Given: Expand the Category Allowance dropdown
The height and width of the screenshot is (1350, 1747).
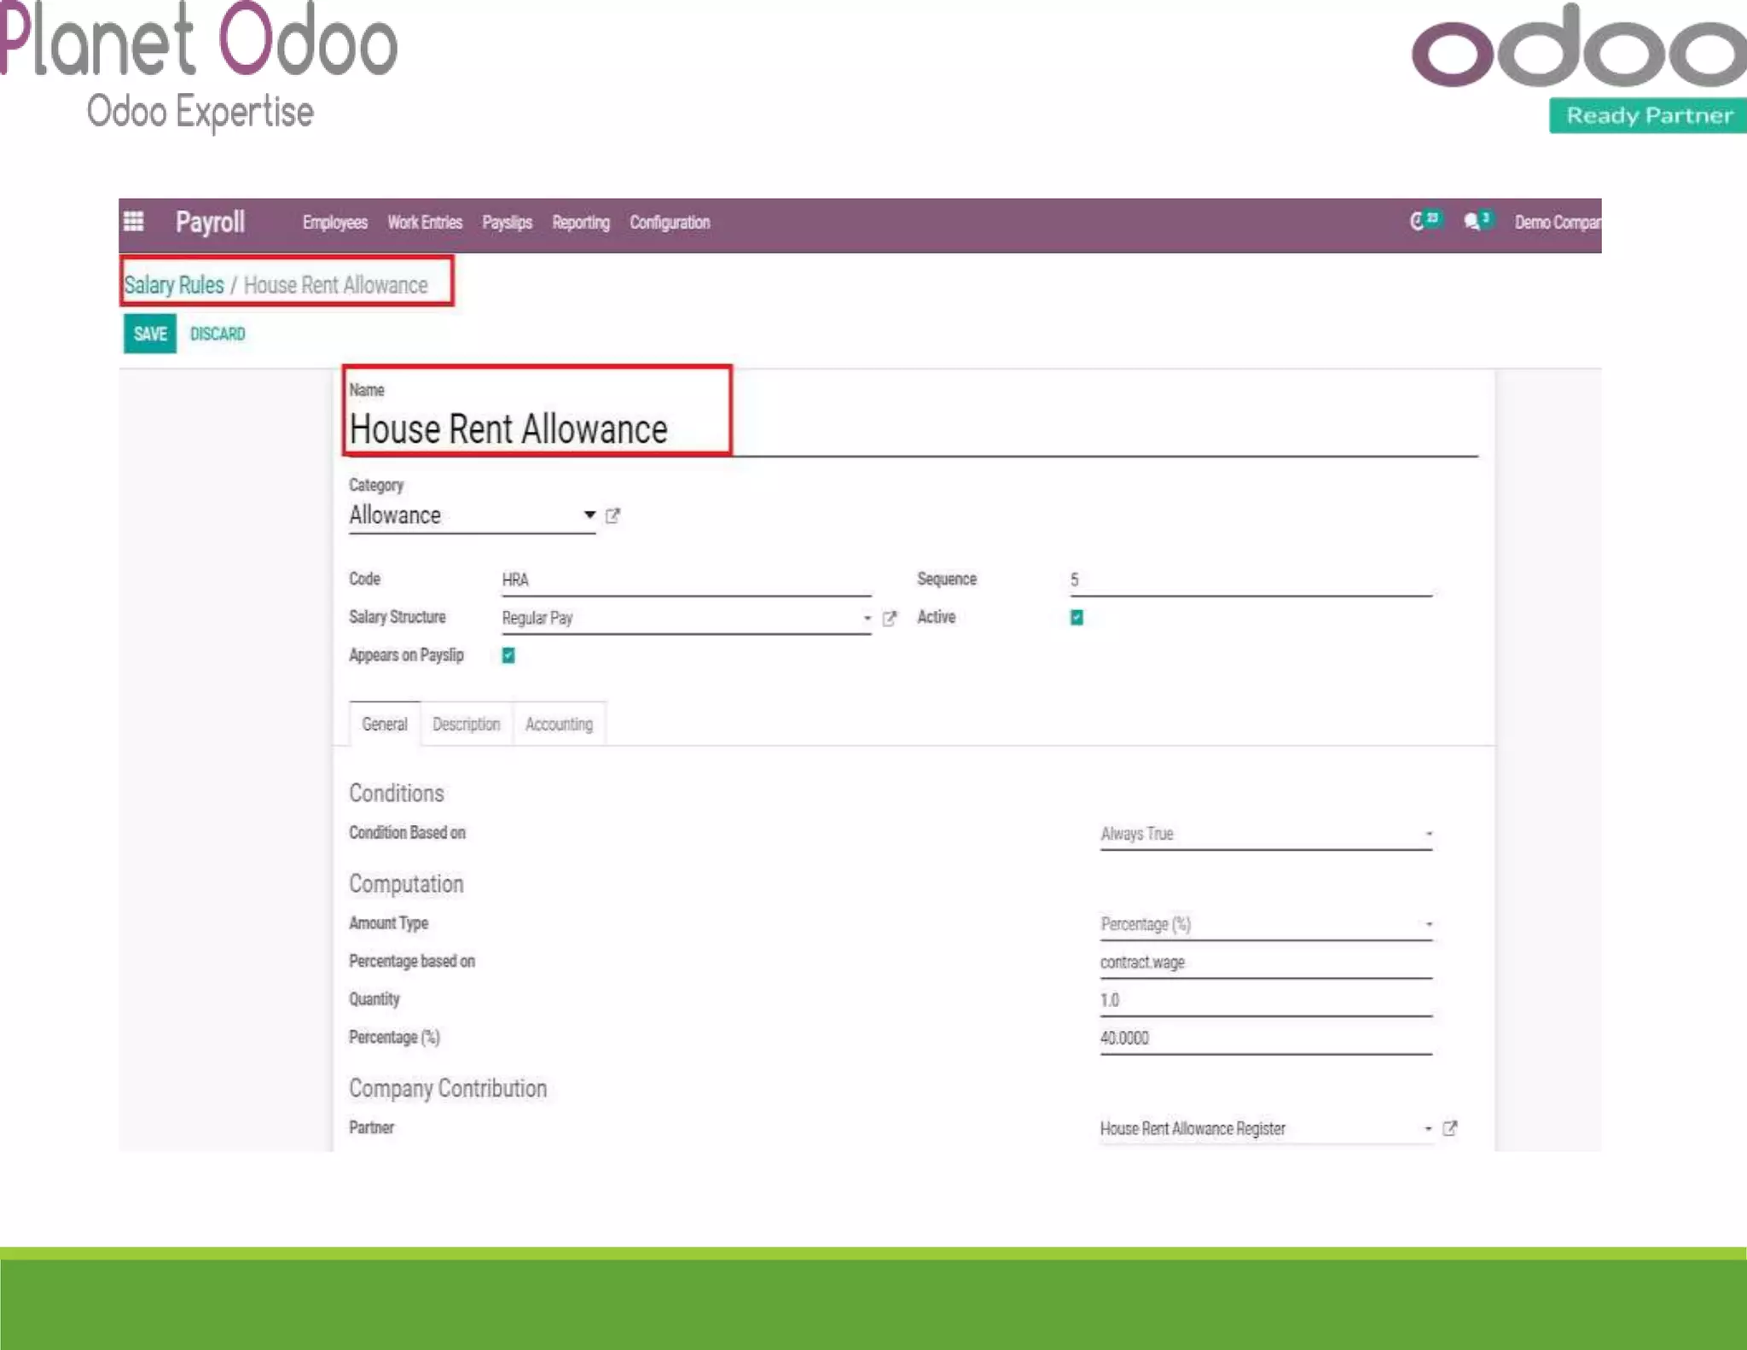Looking at the screenshot, I should coord(589,515).
